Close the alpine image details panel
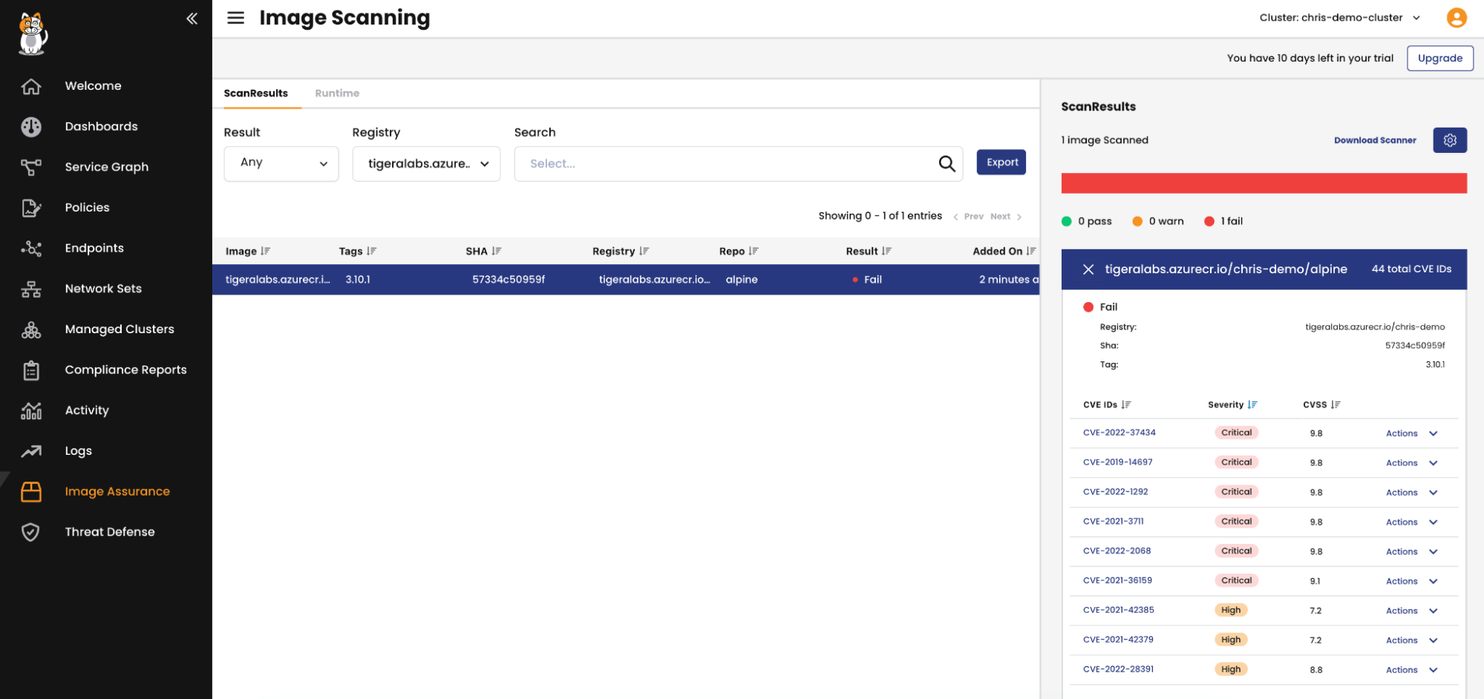 click(1088, 269)
